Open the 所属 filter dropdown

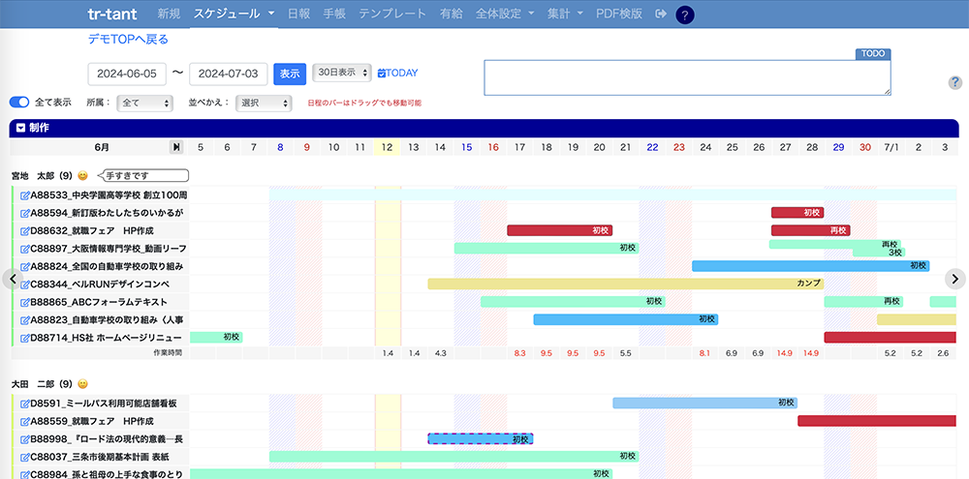(x=145, y=104)
